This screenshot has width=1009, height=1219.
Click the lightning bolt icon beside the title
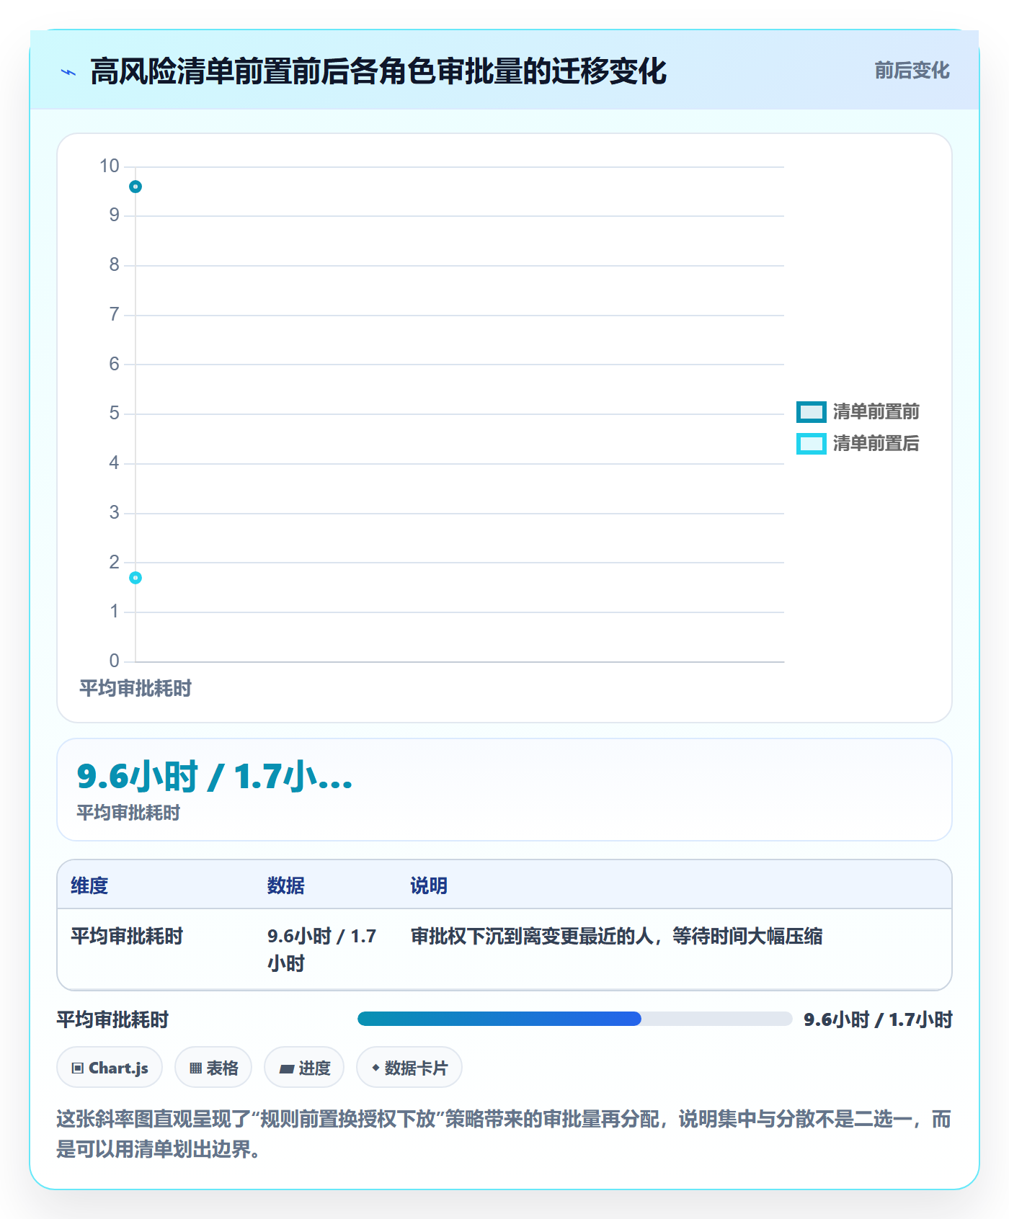tap(68, 72)
